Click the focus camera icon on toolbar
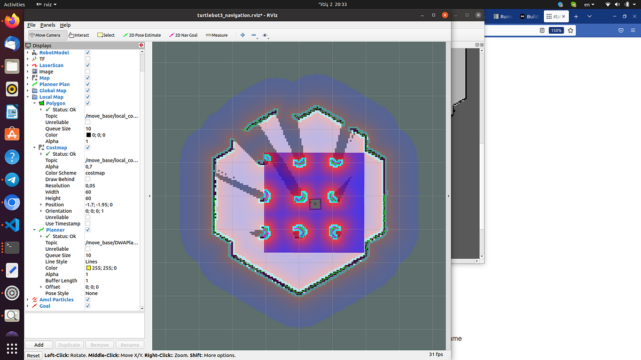 pyautogui.click(x=265, y=35)
